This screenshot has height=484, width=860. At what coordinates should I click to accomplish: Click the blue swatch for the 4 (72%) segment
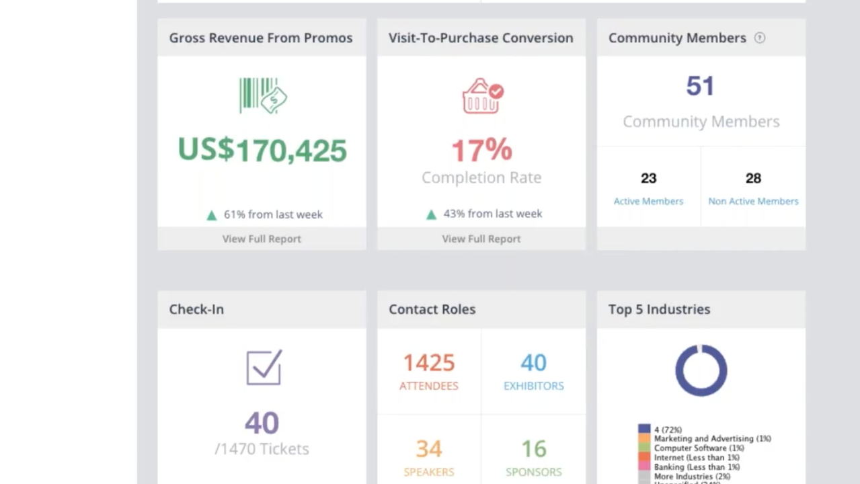tap(643, 429)
